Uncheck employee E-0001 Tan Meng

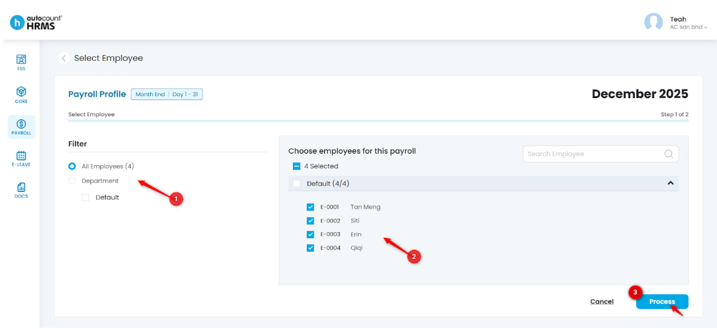[311, 207]
